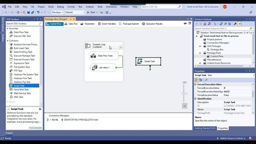Screen dimensions: 256x144
Task: Open the Package Explorer tab
Action: (129, 24)
